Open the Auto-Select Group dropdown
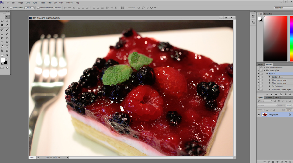 pos(29,7)
